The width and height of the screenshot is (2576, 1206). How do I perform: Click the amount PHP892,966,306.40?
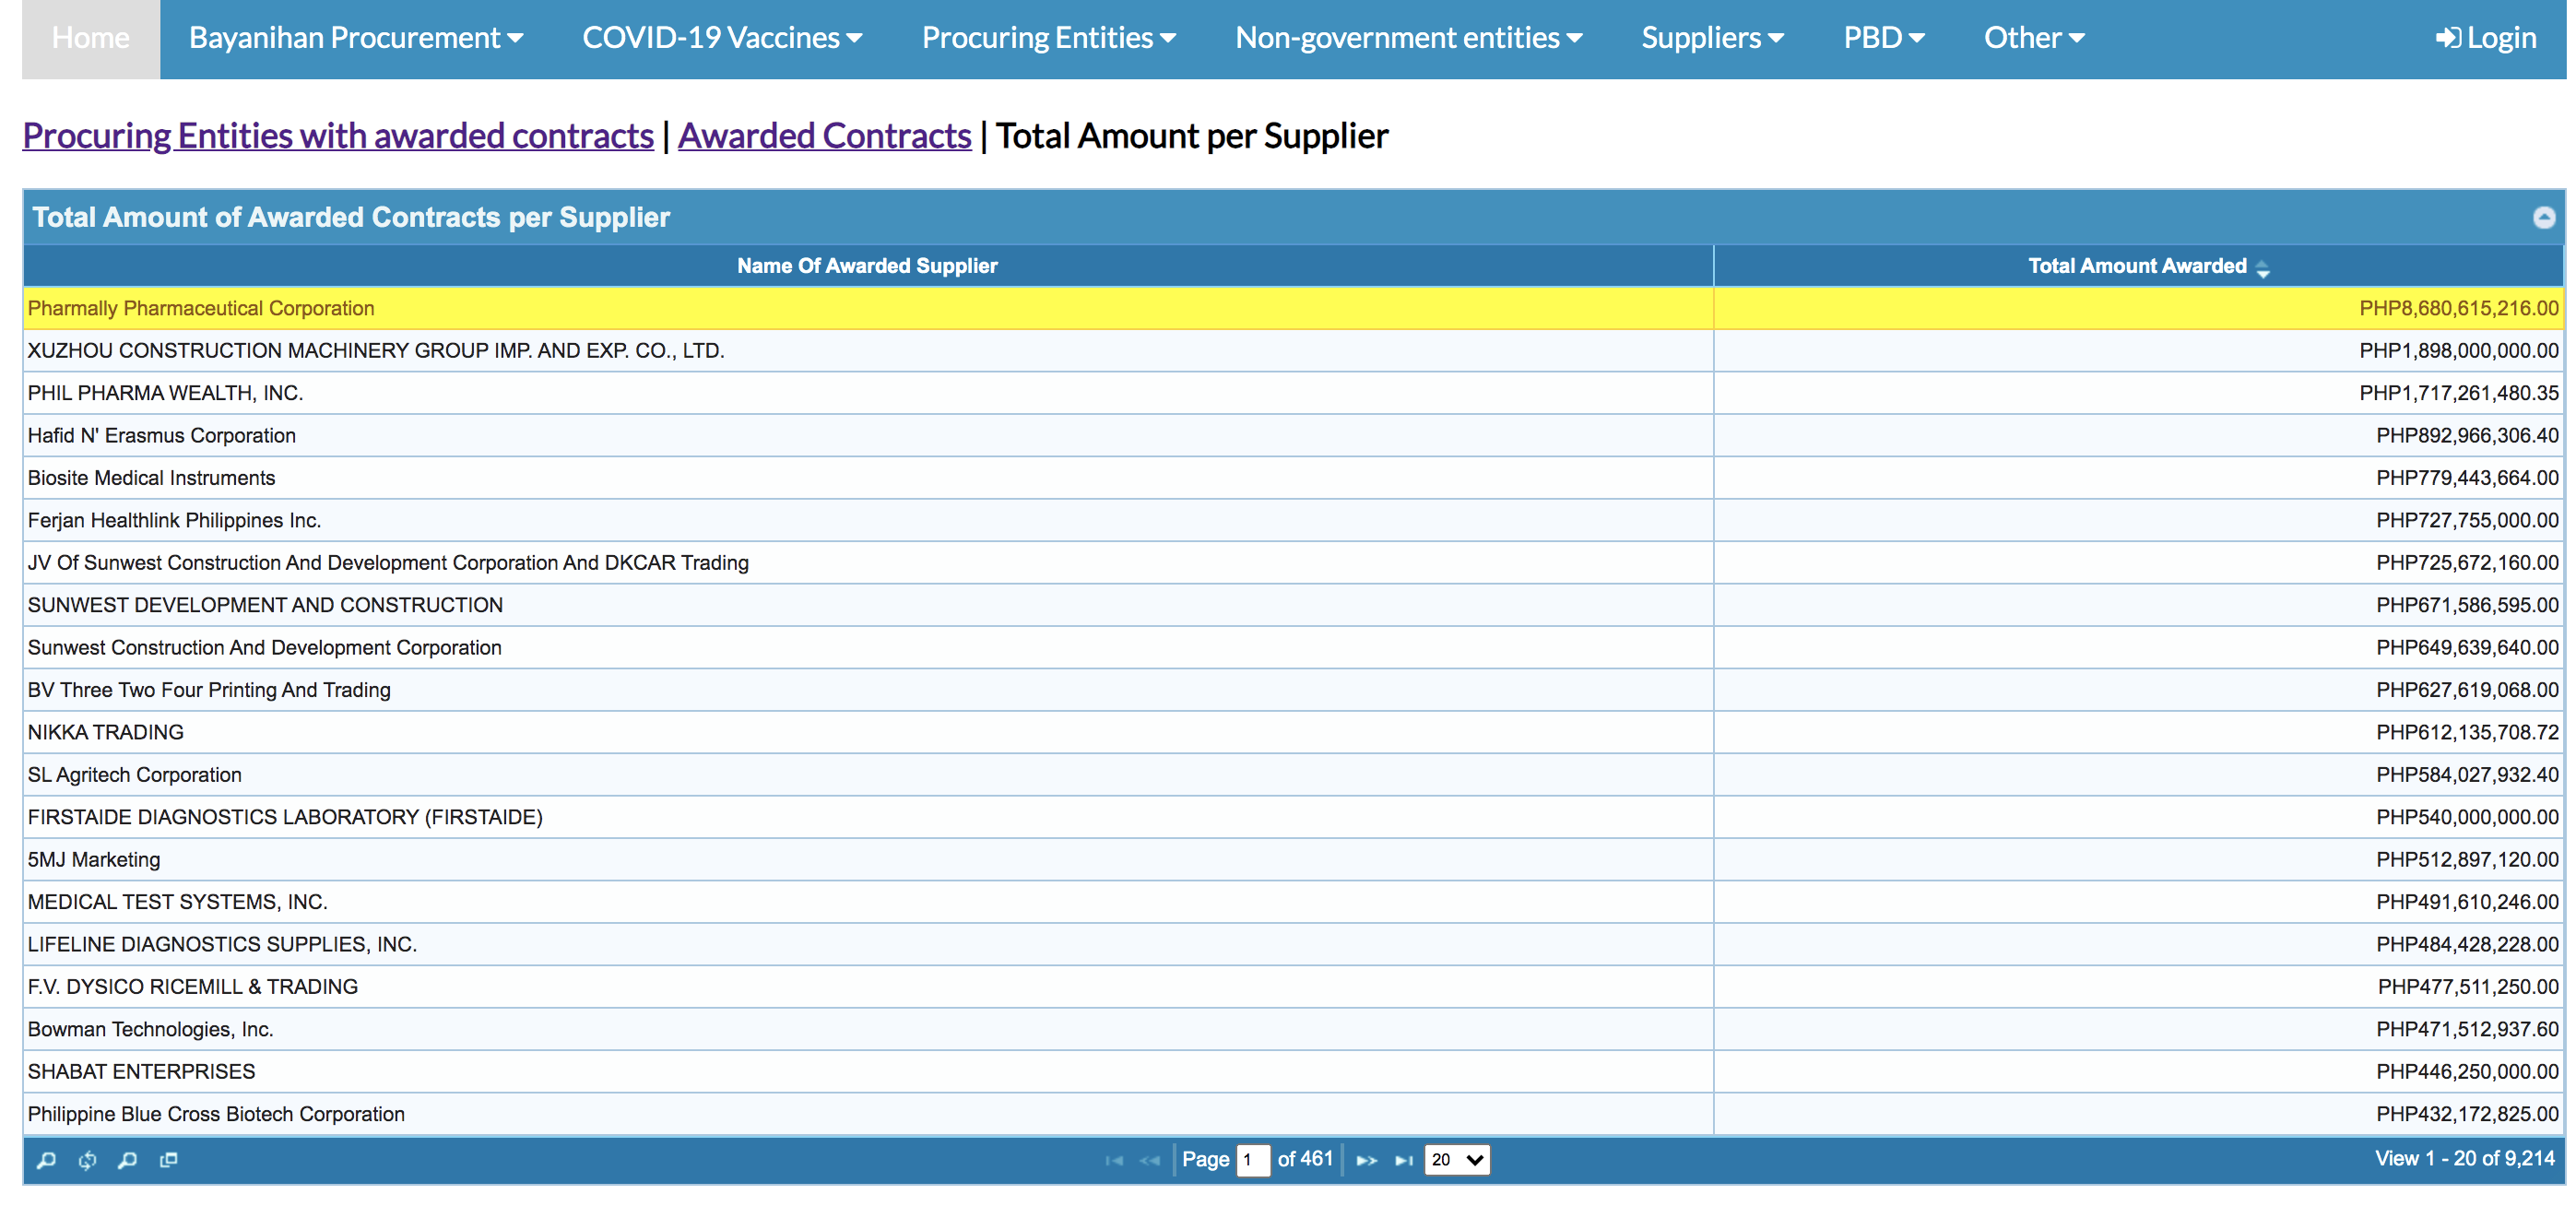[x=2467, y=436]
